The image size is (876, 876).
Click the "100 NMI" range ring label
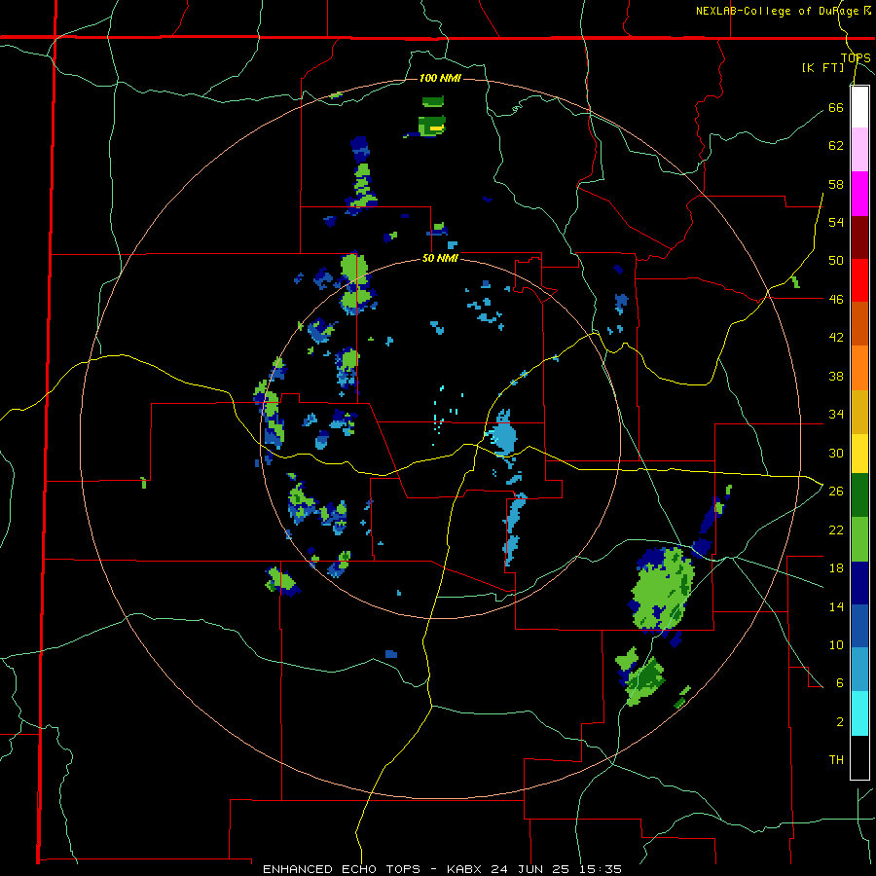tap(440, 78)
